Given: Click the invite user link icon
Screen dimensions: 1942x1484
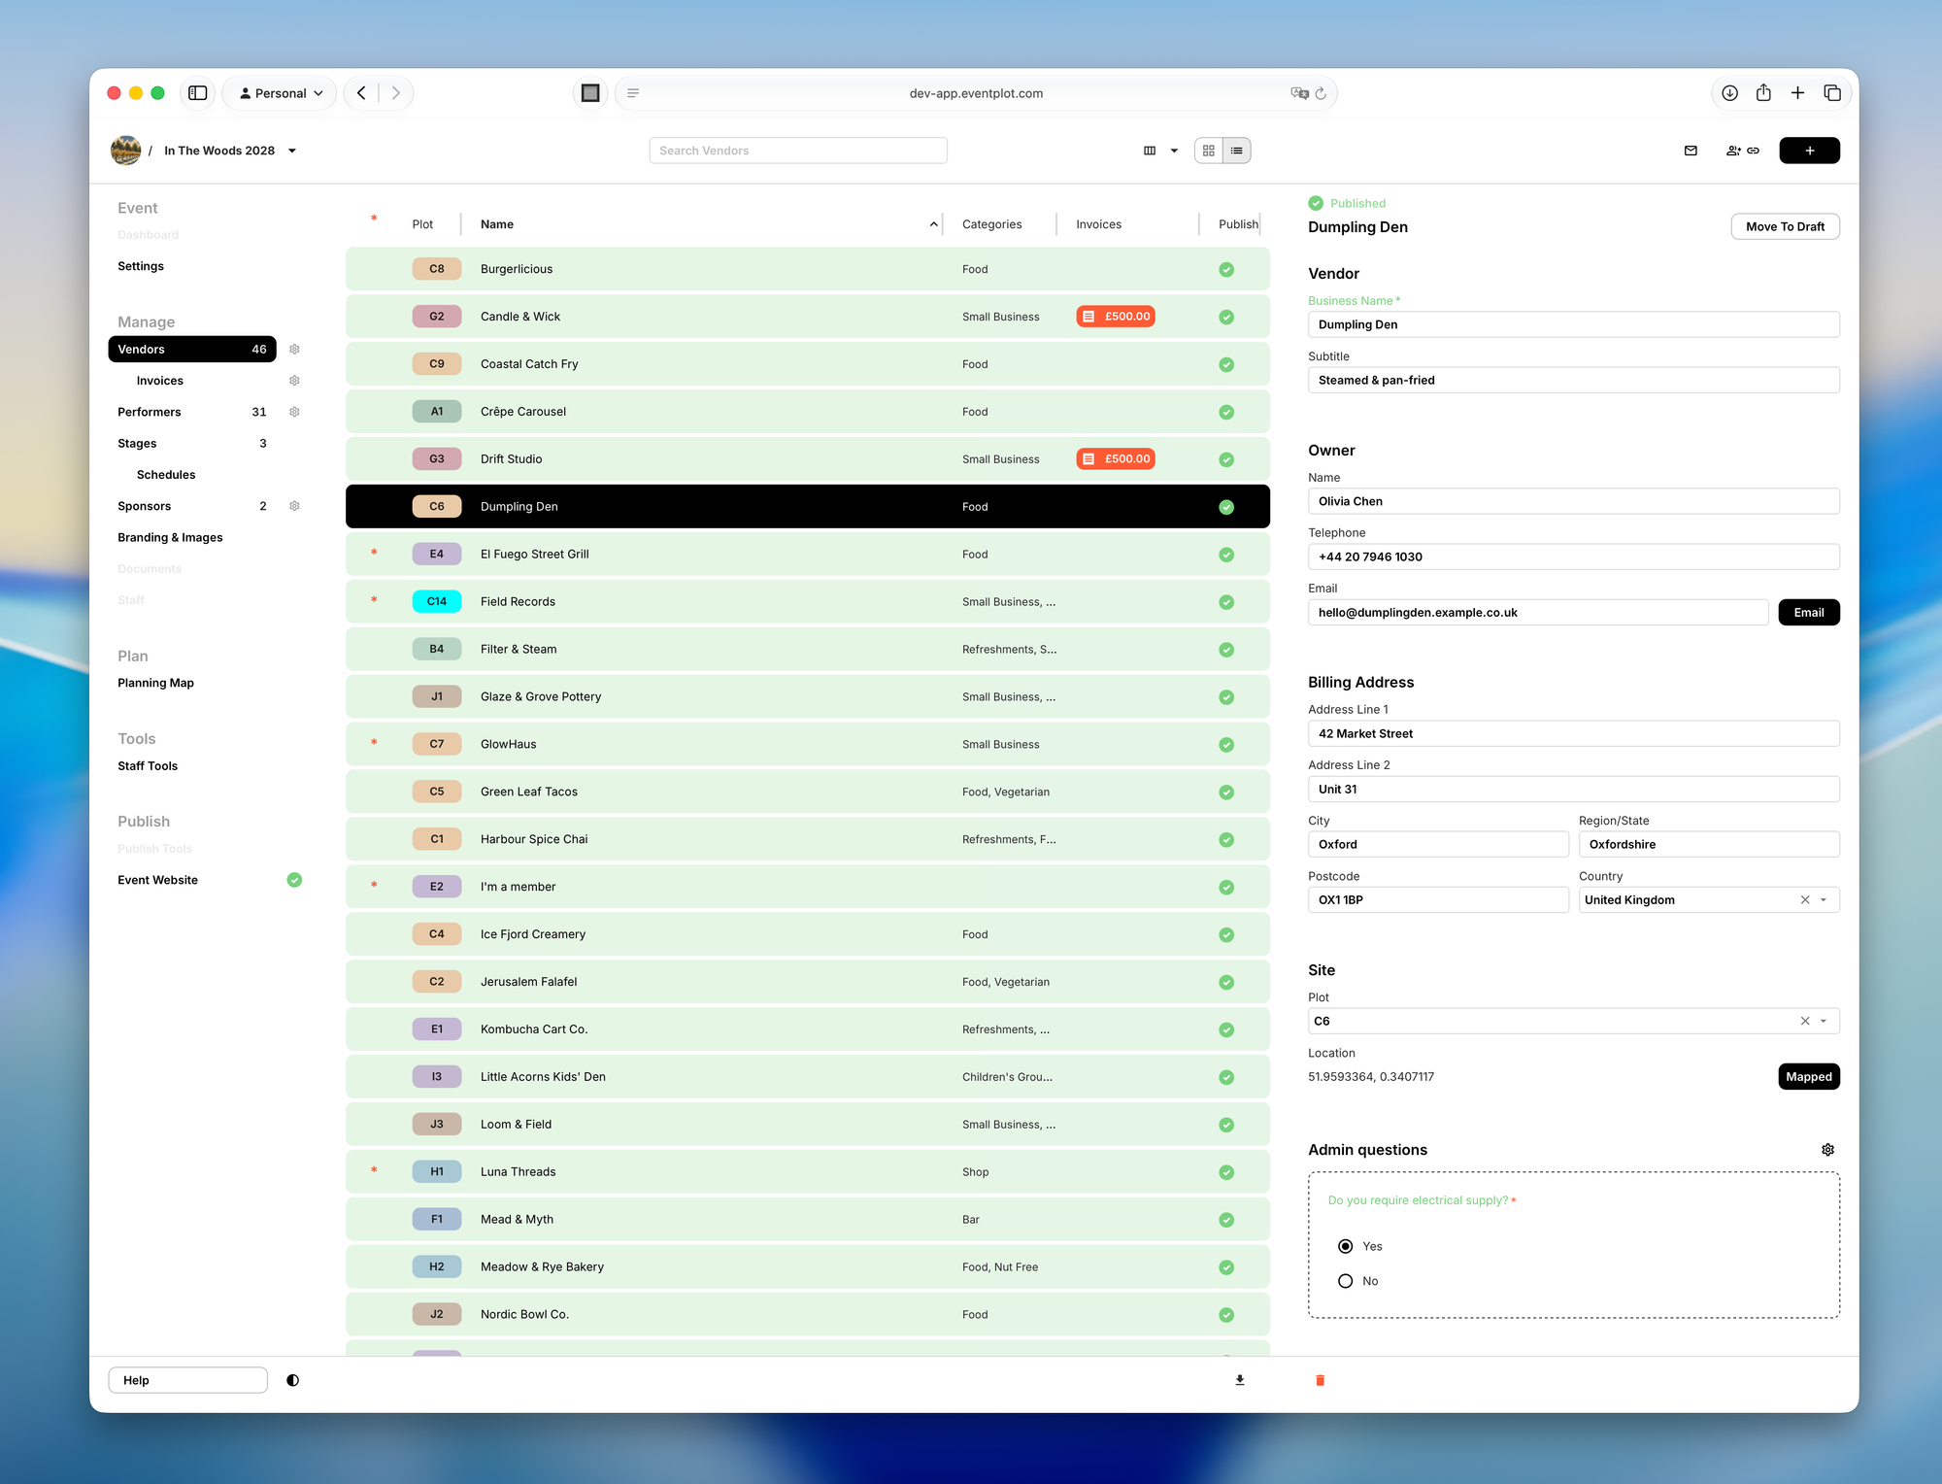Looking at the screenshot, I should pos(1743,151).
